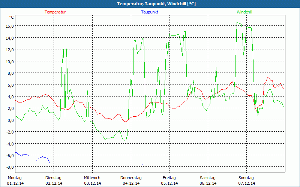Select the Freitag day label
This screenshot has height=187, width=300.
tap(169, 178)
